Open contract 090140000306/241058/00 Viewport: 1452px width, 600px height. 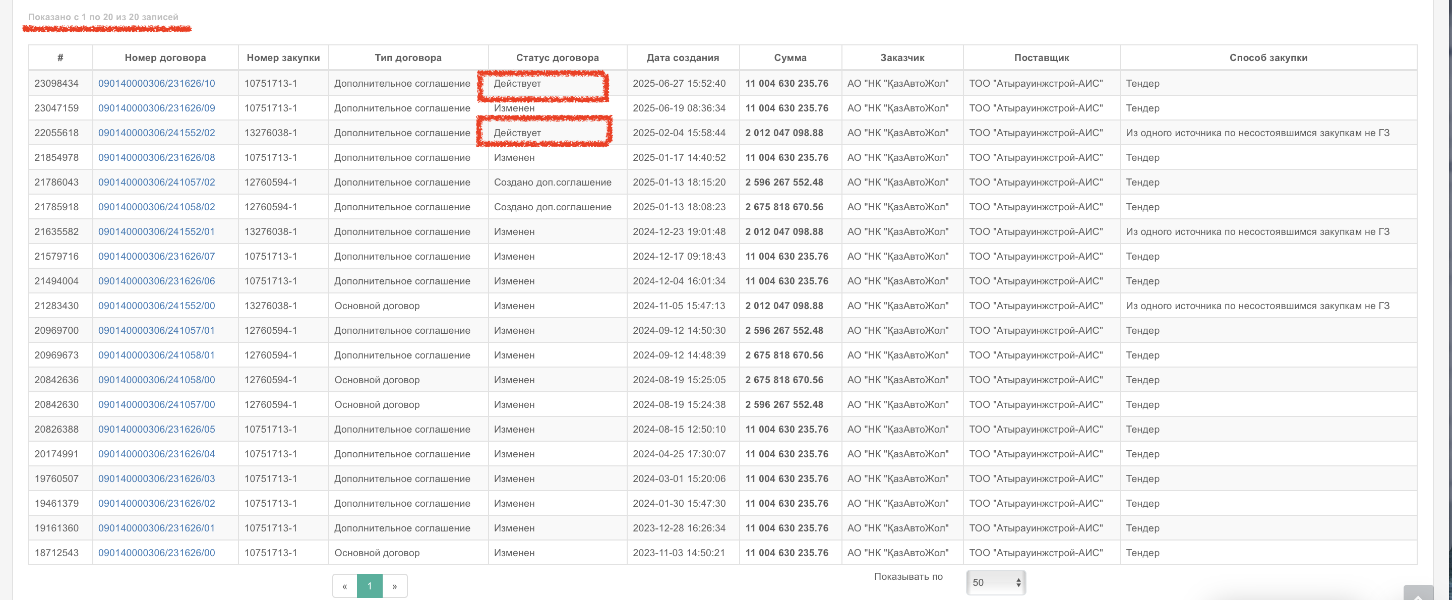pos(157,380)
